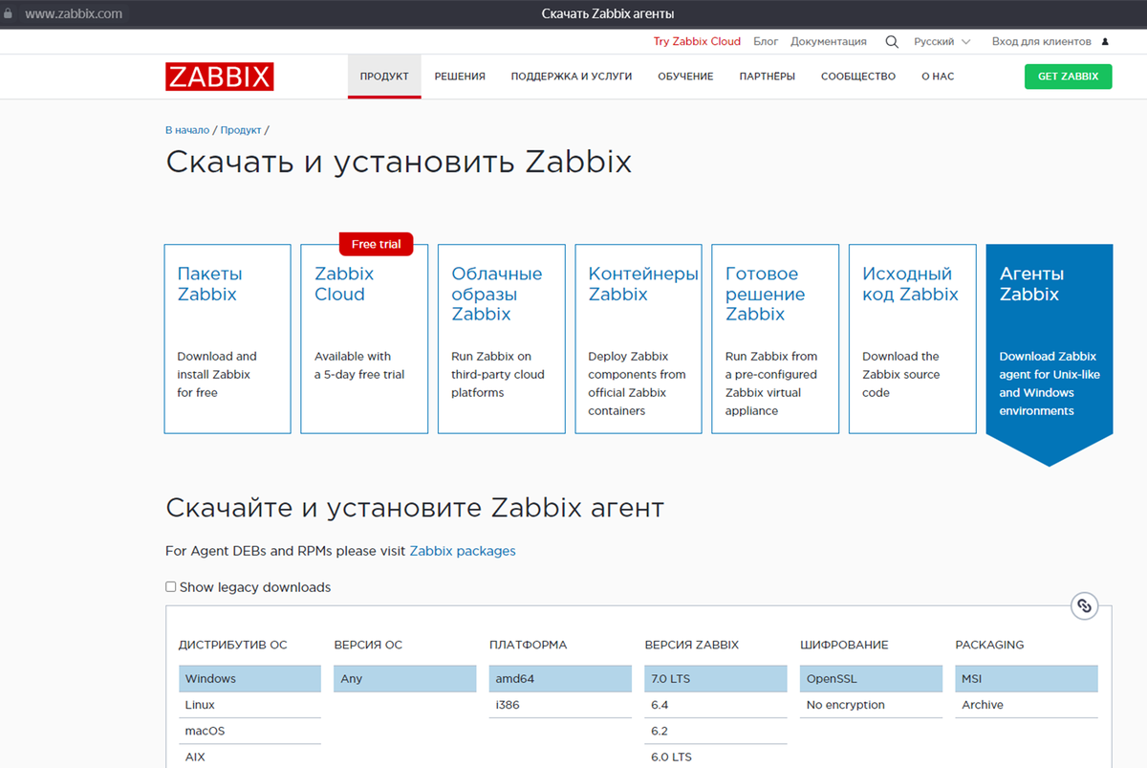Click the customer login user icon

tap(1105, 42)
